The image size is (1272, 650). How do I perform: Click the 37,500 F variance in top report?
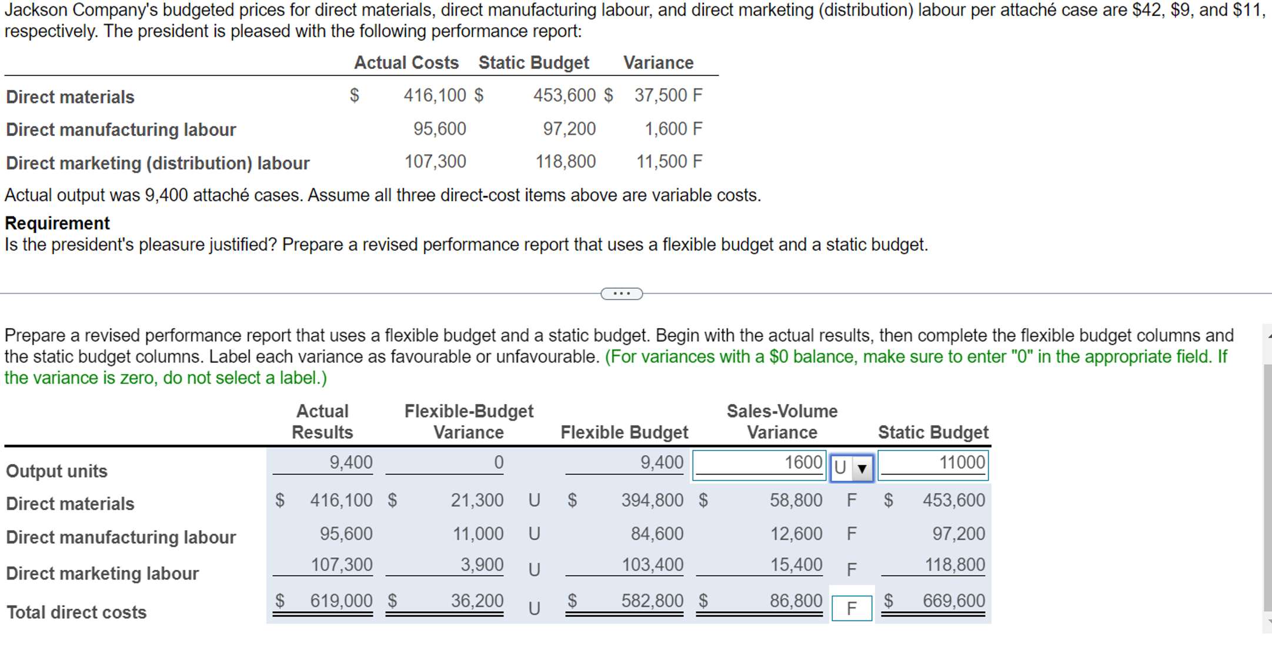coord(668,95)
